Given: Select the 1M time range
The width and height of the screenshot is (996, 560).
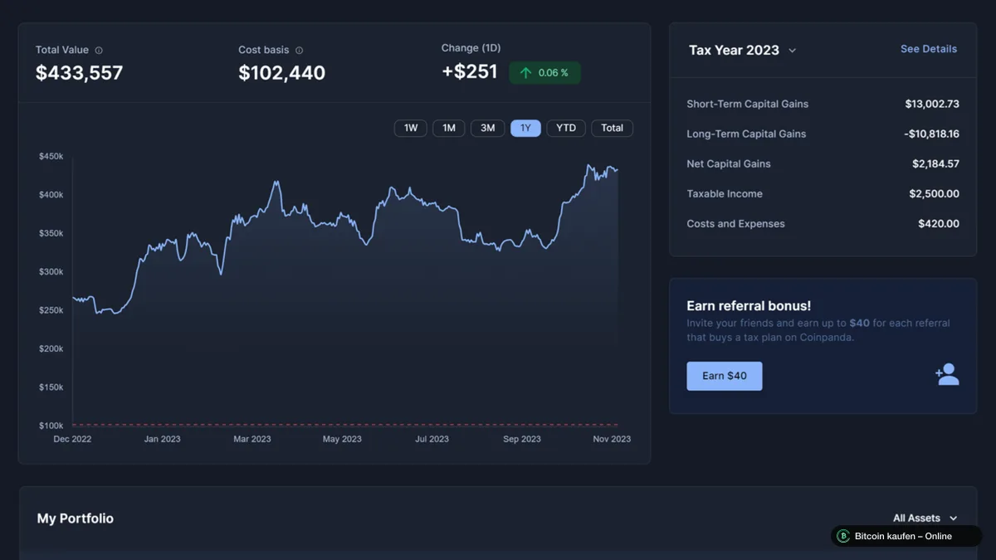Looking at the screenshot, I should 449,128.
